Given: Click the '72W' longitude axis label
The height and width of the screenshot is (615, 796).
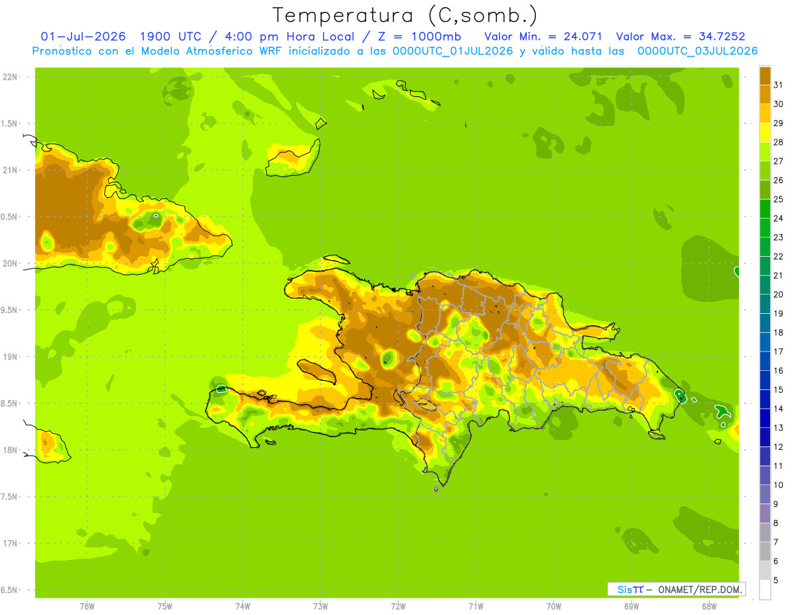Looking at the screenshot, I should [x=398, y=607].
